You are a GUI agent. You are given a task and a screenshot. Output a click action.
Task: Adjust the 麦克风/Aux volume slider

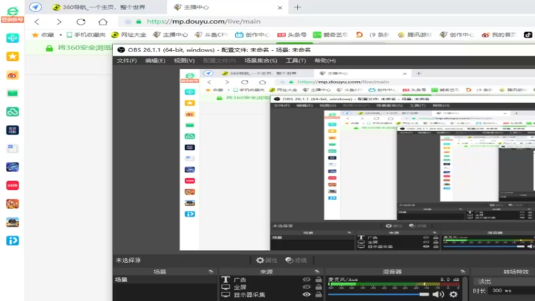tap(379, 294)
